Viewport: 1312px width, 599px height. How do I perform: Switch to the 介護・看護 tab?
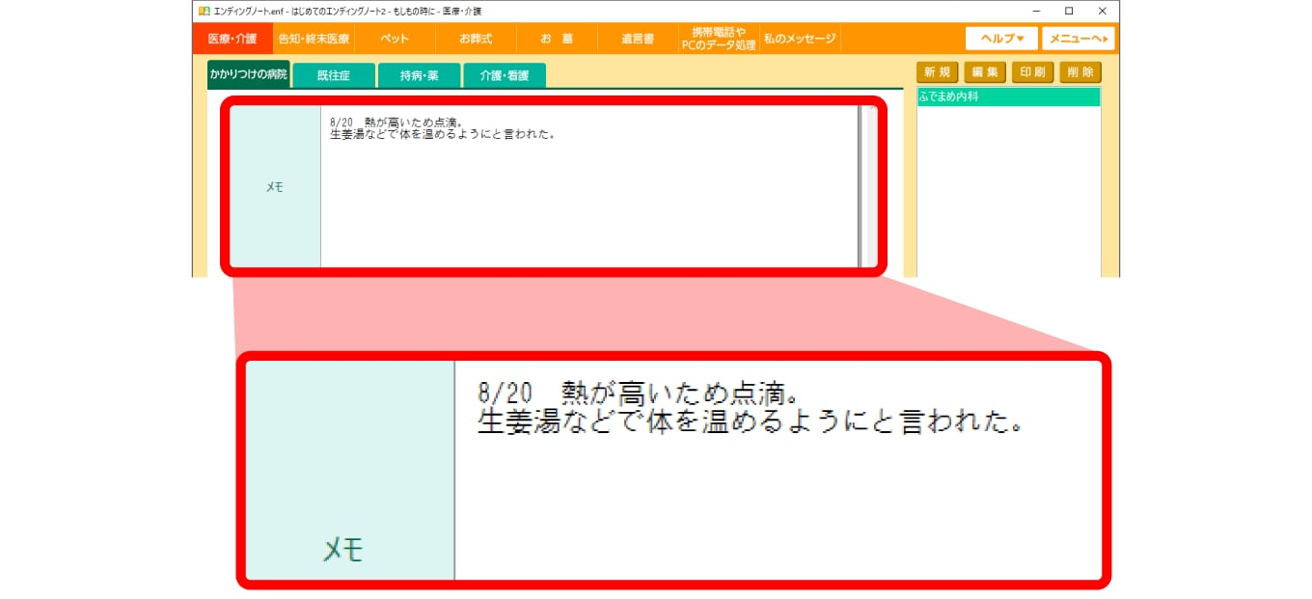tap(505, 75)
